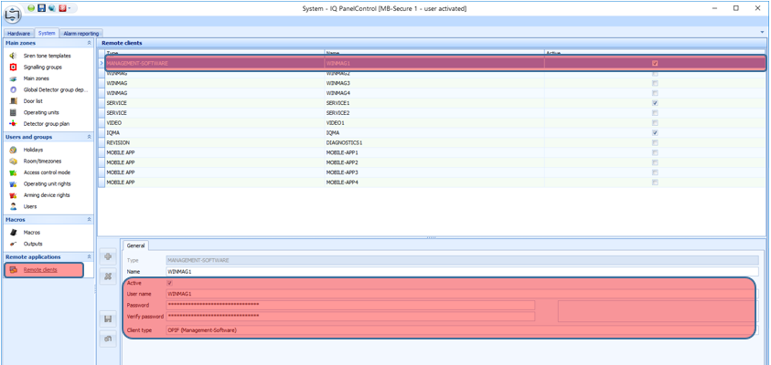
Task: Click the User name input field
Action: [x=463, y=294]
